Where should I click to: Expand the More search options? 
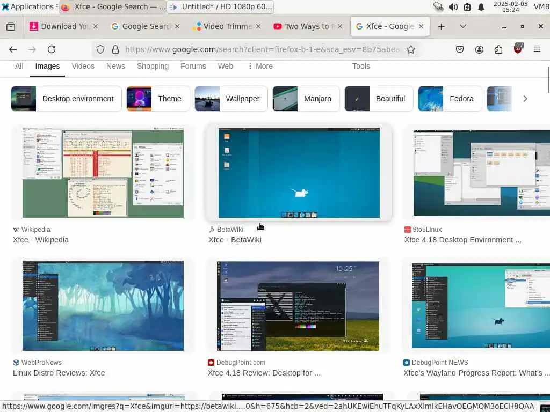pos(260,66)
